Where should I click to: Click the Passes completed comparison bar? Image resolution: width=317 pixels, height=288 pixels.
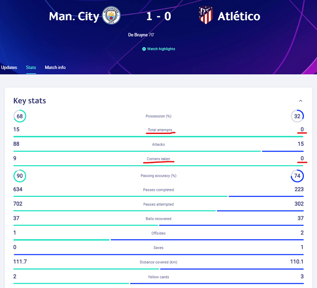158,196
